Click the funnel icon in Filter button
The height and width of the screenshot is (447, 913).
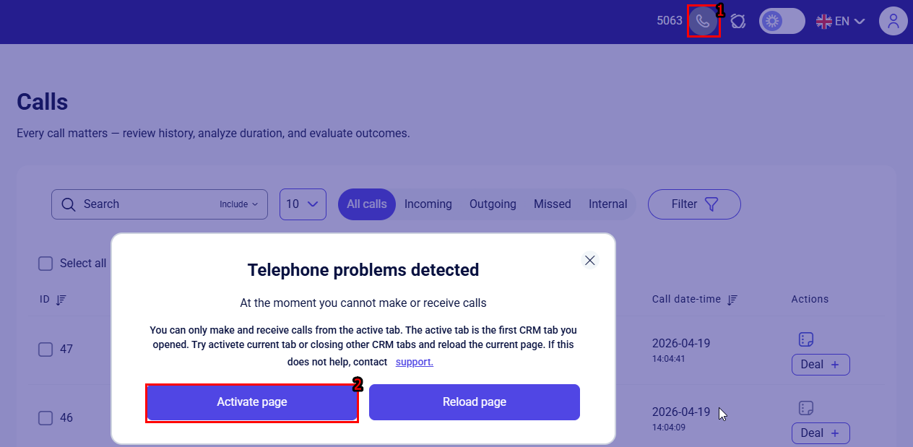tap(711, 204)
